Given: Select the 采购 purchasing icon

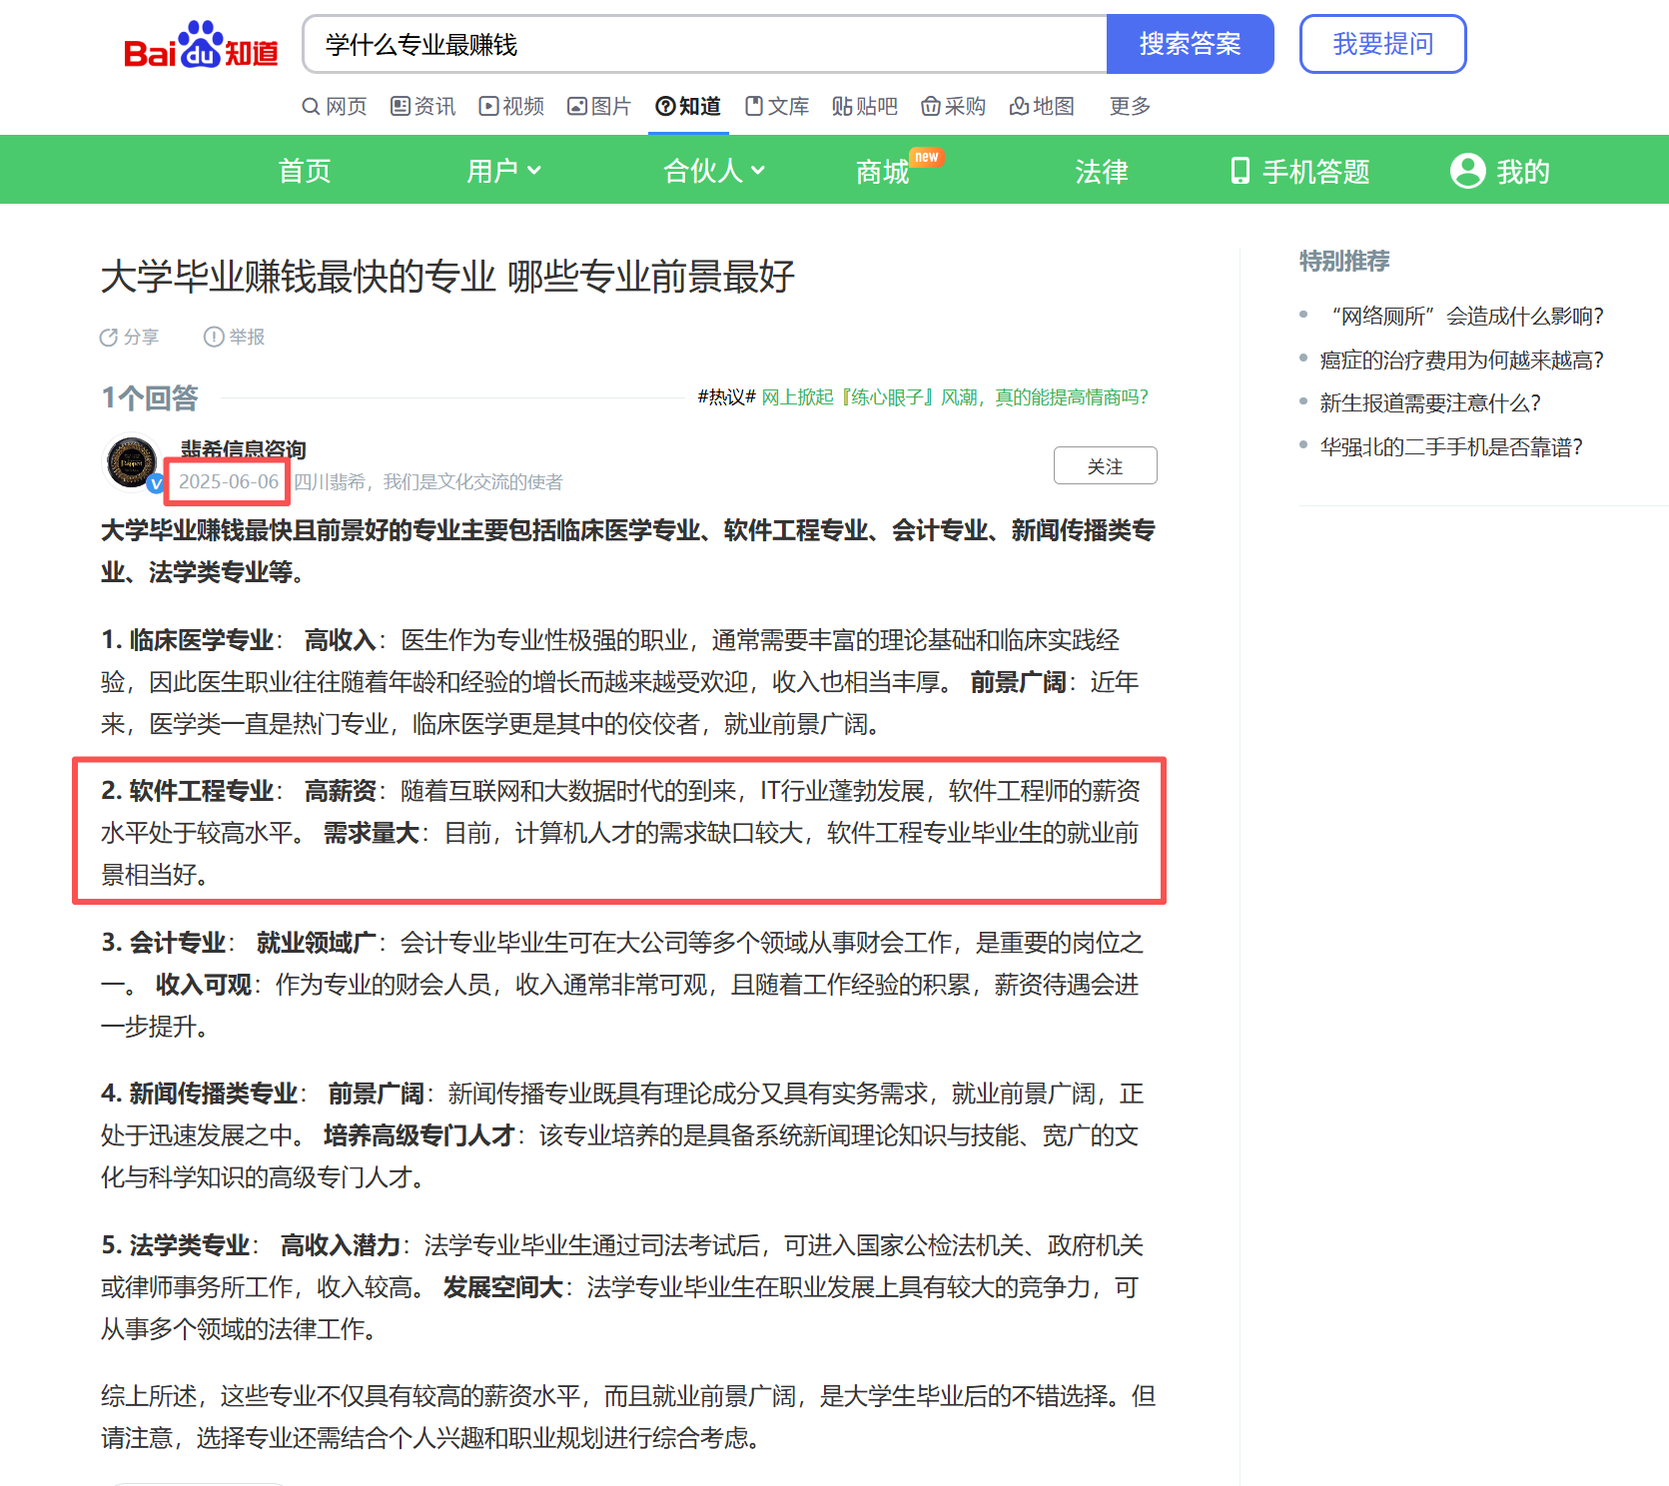Looking at the screenshot, I should [x=931, y=106].
